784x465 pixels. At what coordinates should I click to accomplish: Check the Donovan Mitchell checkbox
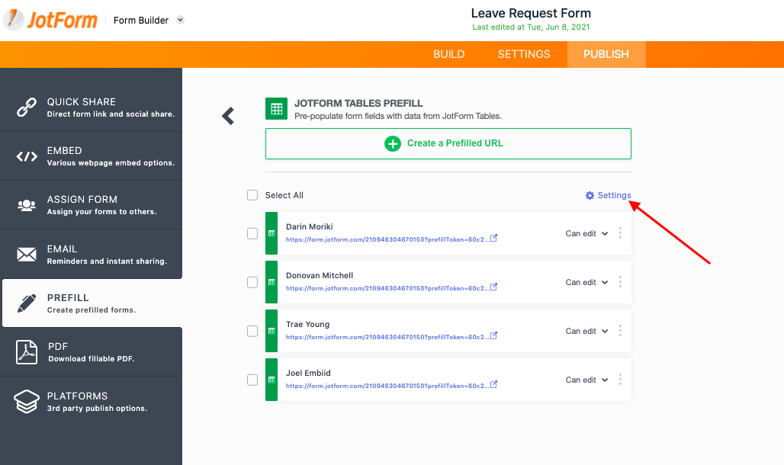pyautogui.click(x=252, y=283)
